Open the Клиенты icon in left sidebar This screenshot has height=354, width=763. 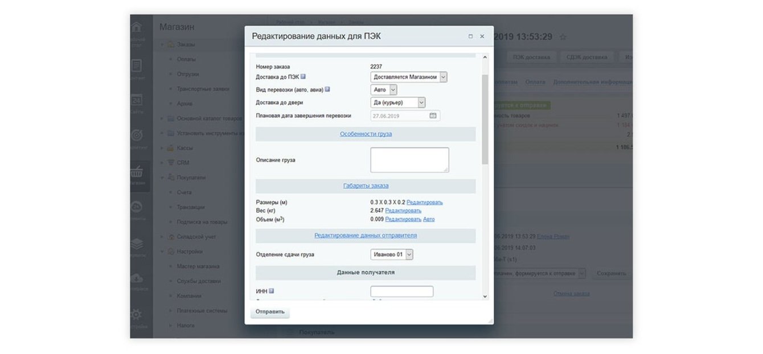pyautogui.click(x=137, y=207)
